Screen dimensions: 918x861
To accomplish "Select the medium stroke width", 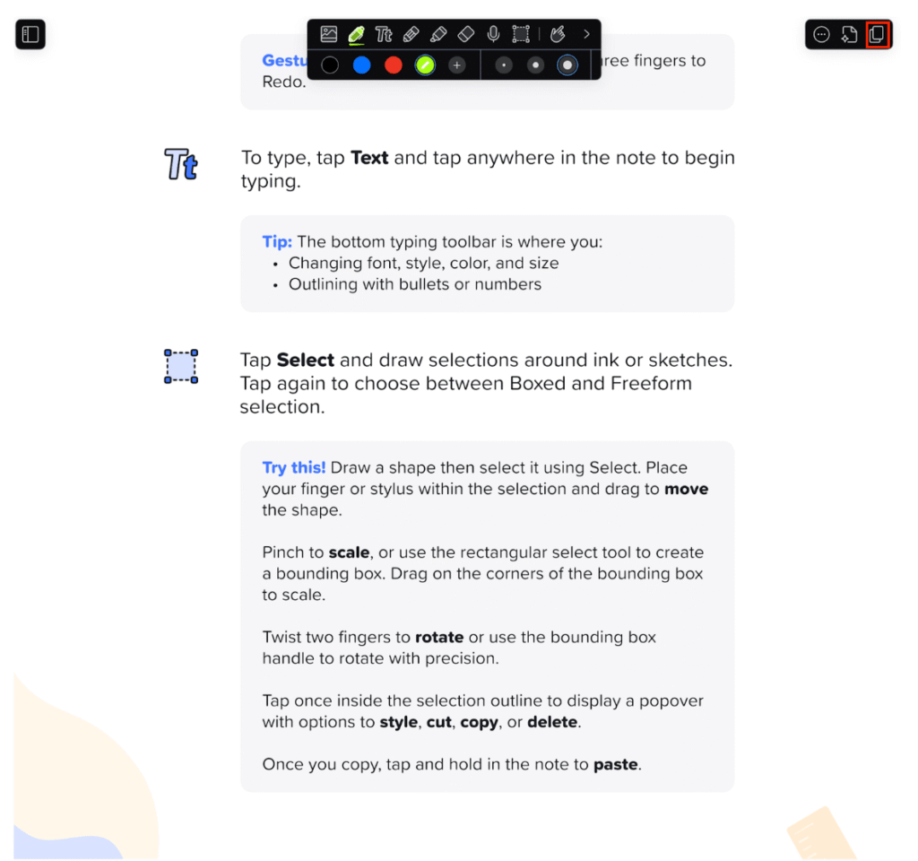I will 535,65.
